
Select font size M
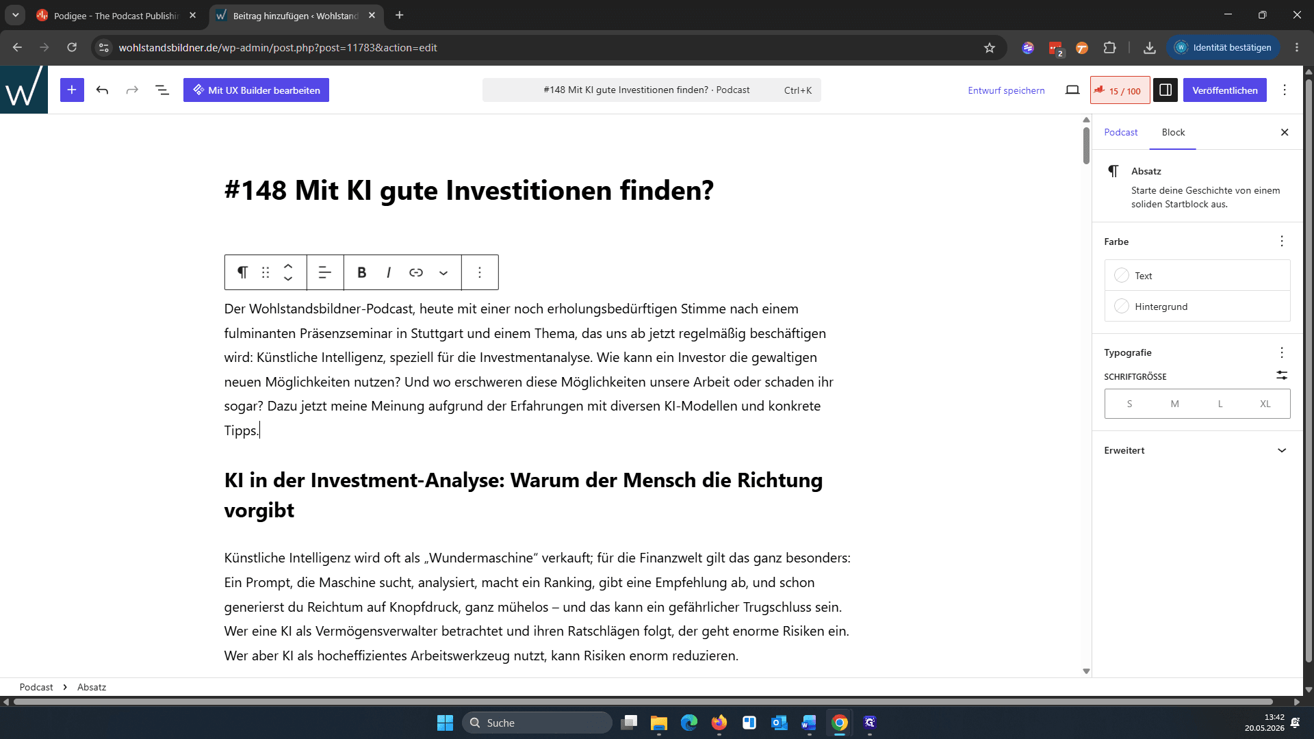pyautogui.click(x=1174, y=404)
